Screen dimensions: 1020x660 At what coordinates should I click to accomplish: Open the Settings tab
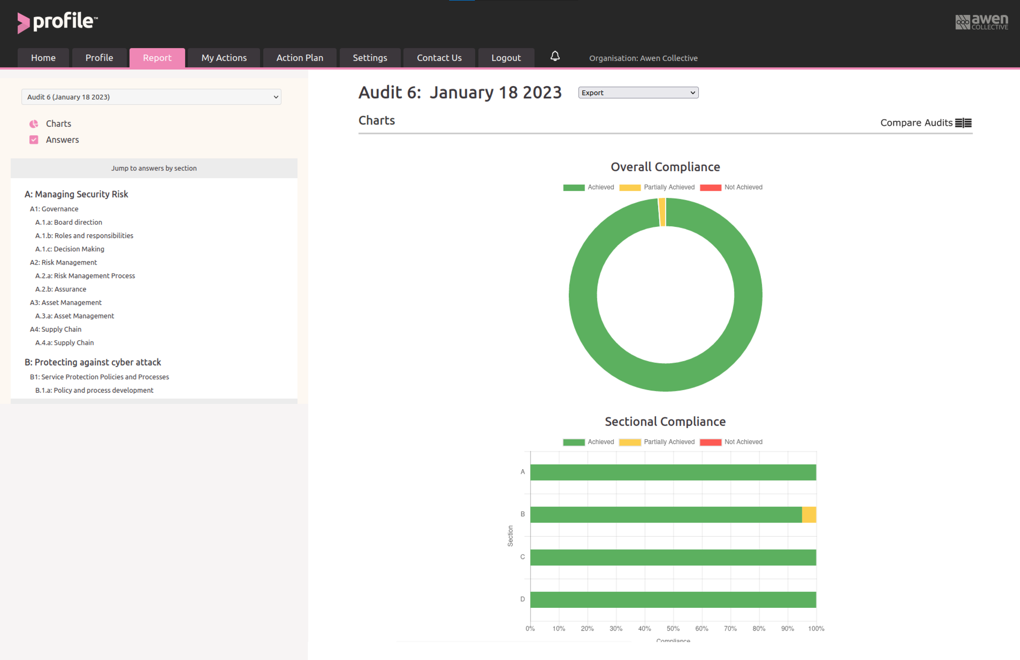pyautogui.click(x=370, y=58)
